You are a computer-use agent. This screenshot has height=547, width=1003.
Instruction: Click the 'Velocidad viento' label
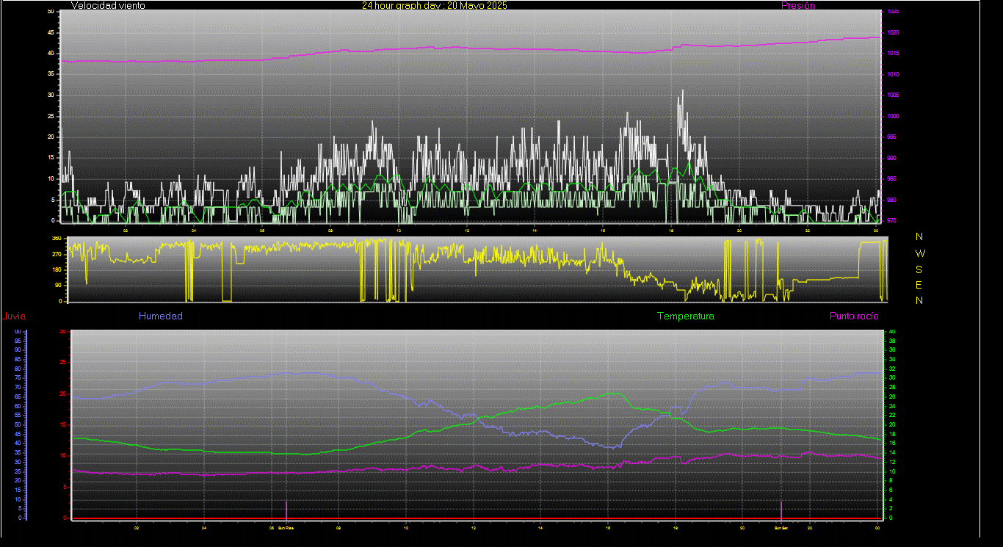pos(108,5)
